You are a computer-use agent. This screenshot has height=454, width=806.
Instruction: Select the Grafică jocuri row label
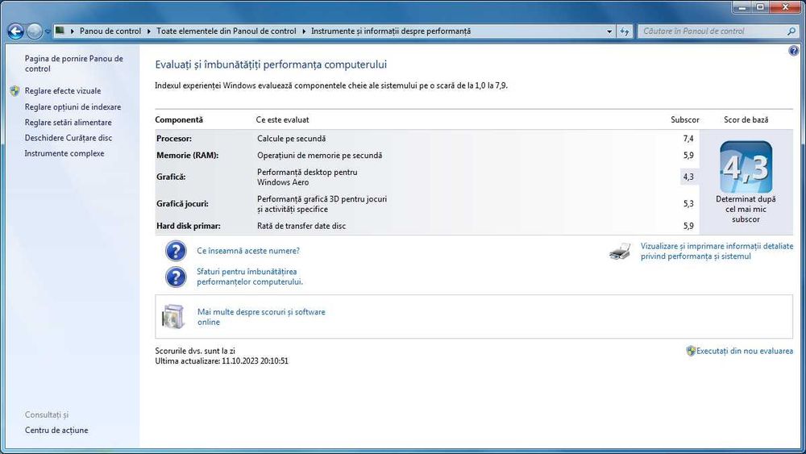[x=182, y=203]
